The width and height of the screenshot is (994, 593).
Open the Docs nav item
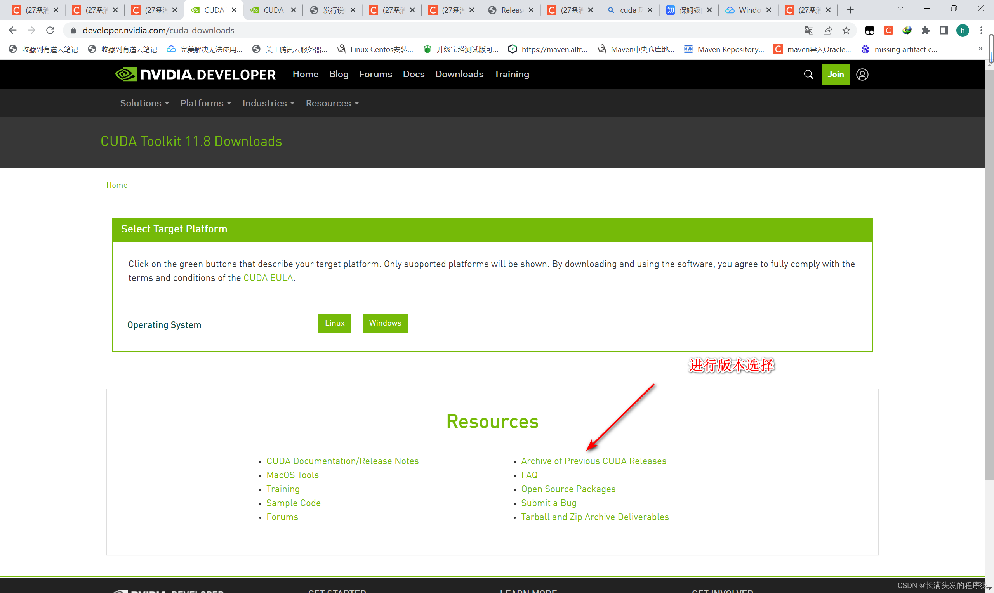pyautogui.click(x=414, y=75)
